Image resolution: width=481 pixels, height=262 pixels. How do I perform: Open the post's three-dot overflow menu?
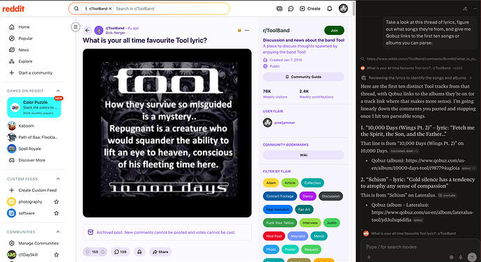point(247,31)
